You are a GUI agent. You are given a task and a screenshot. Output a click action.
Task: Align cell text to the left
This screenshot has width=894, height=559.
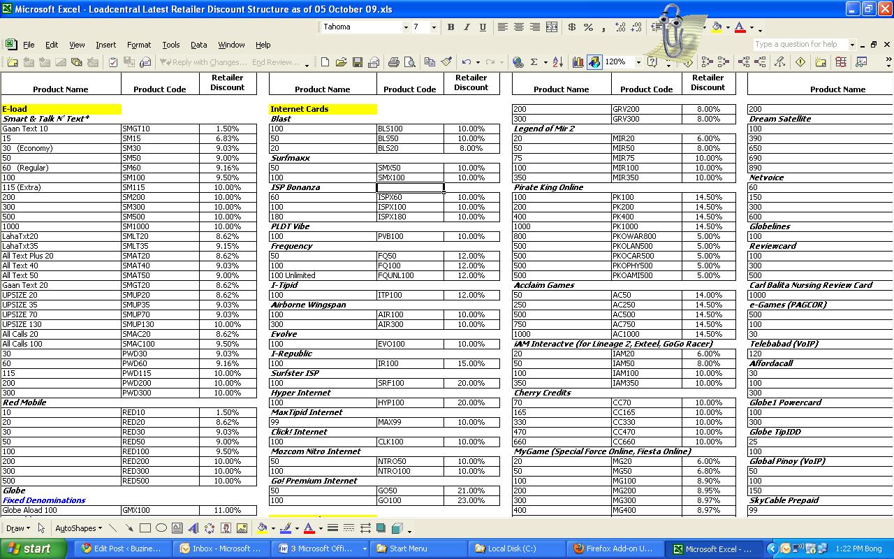[502, 27]
